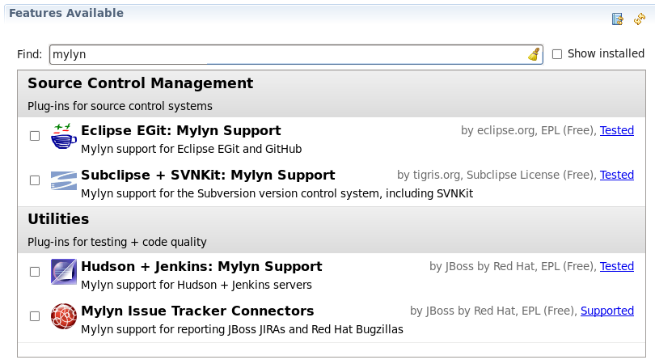Click the Utilities category header
The width and height of the screenshot is (655, 364).
(x=58, y=219)
